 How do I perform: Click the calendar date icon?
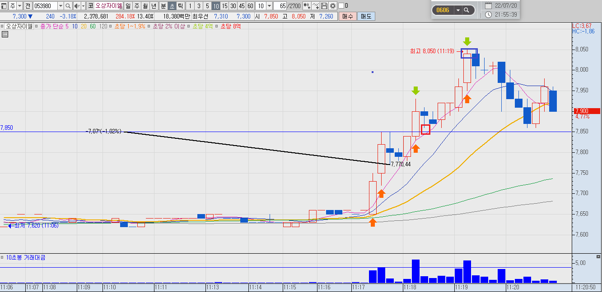click(488, 6)
